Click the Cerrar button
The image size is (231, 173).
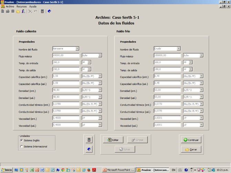click(191, 149)
